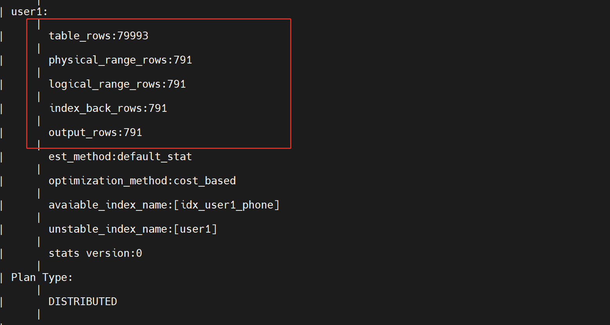Click the default_stat value text

(155, 157)
